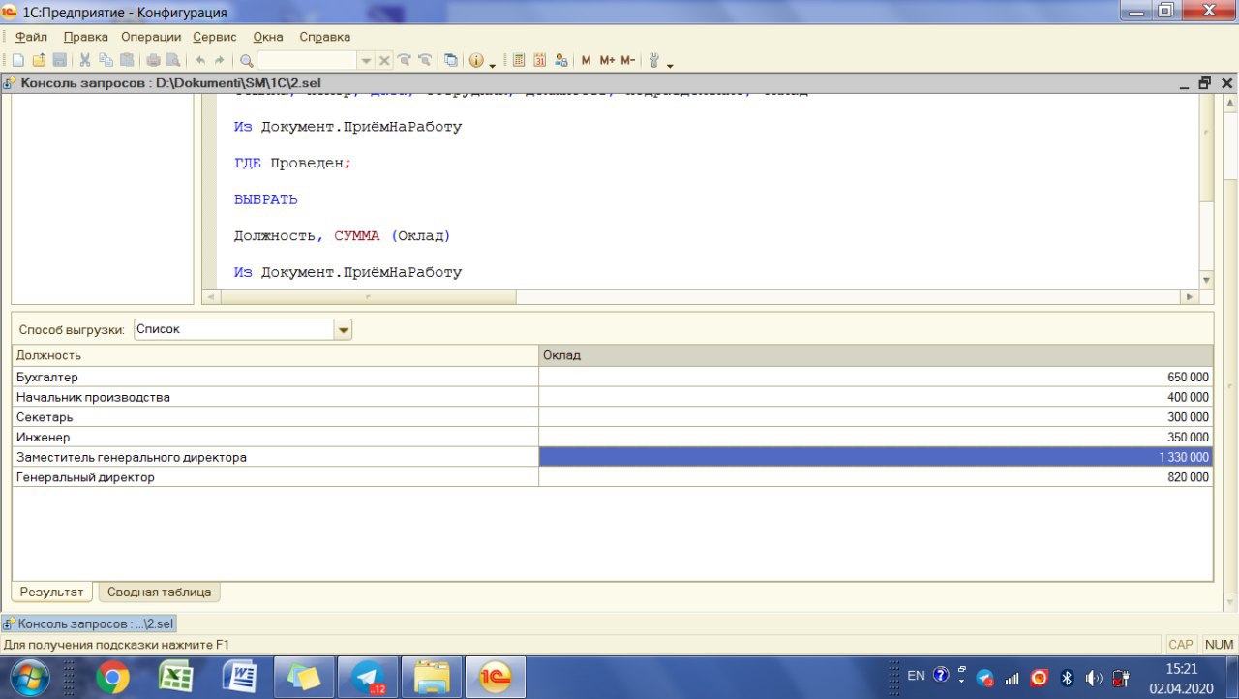Image resolution: width=1239 pixels, height=699 pixels.
Task: Click the Bluetooth tray icon
Action: [x=1067, y=678]
